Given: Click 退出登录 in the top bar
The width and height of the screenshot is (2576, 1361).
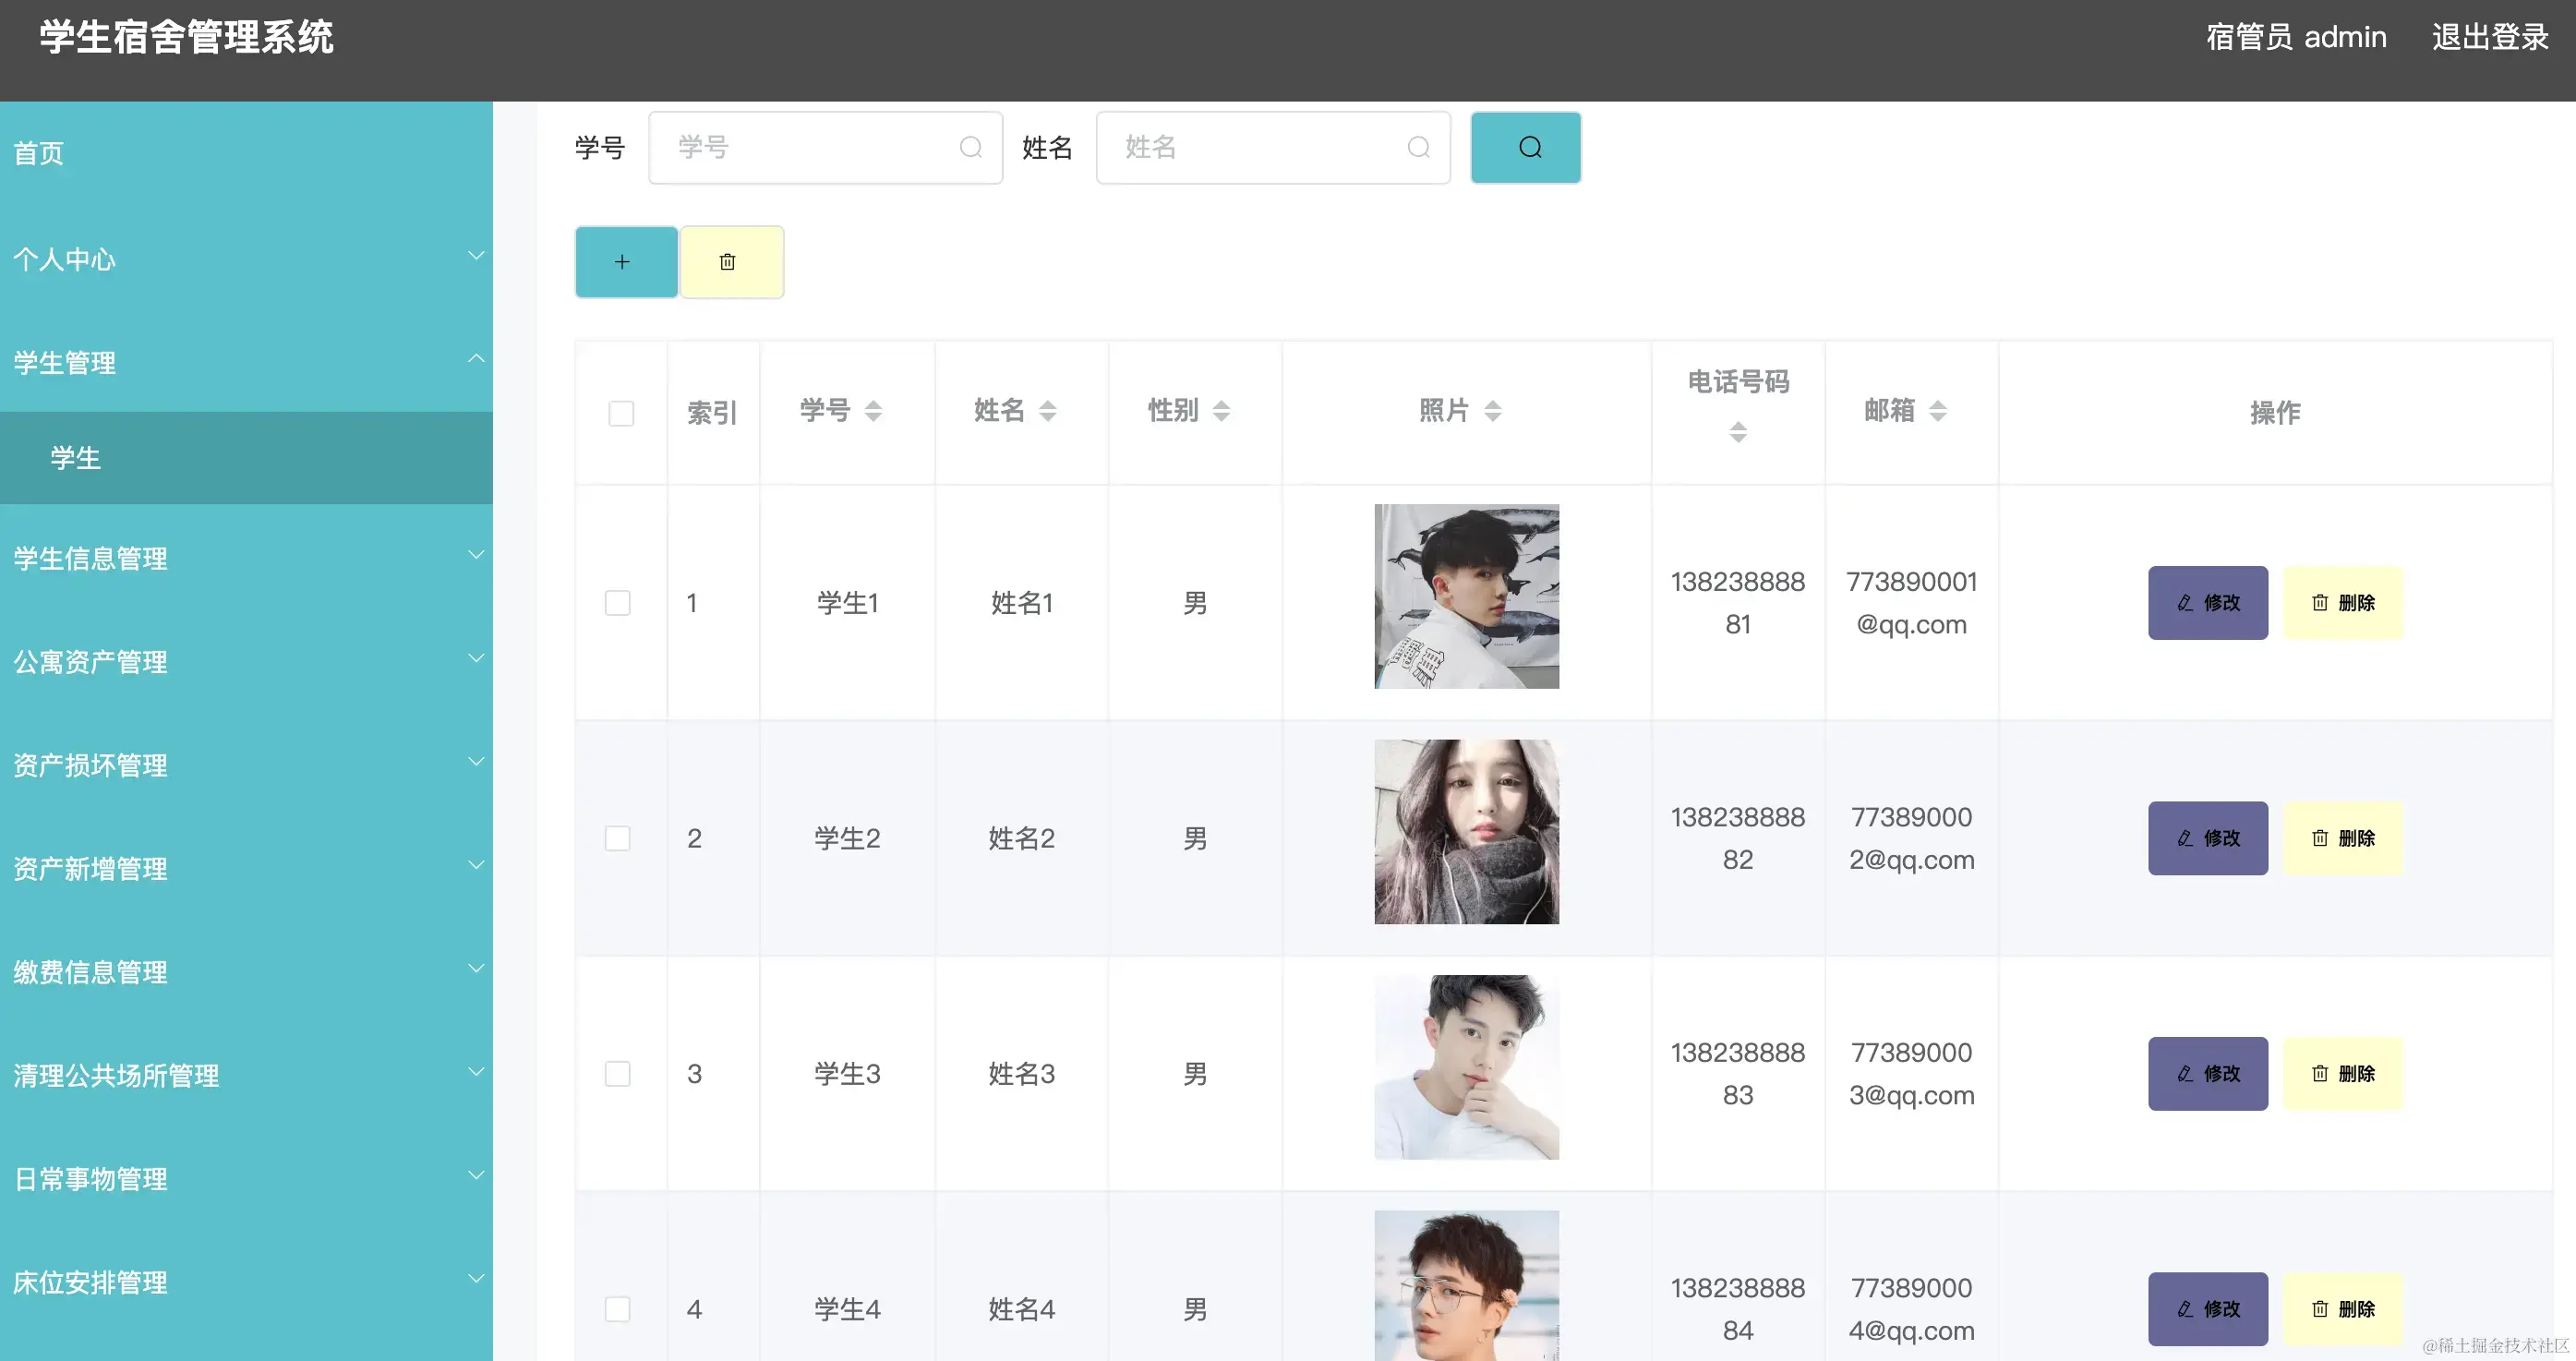Looking at the screenshot, I should click(x=2489, y=37).
